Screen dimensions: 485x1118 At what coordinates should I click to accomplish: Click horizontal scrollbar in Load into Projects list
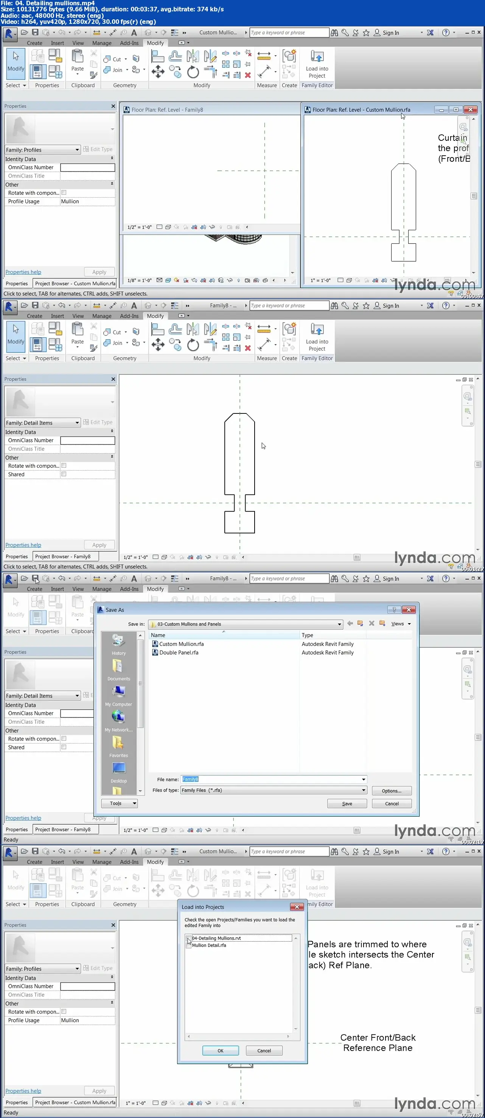[x=238, y=1036]
